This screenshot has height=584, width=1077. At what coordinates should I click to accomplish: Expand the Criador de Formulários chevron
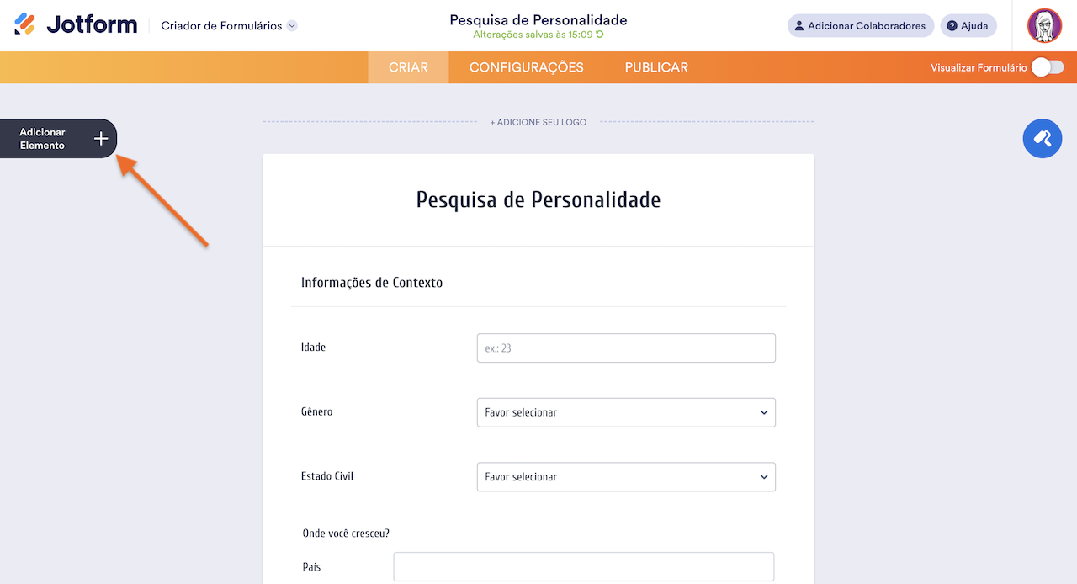(290, 25)
